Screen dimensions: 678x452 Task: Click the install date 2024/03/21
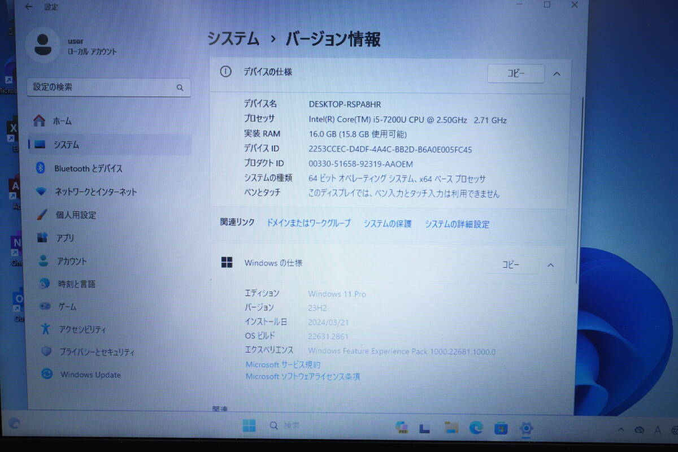click(x=329, y=322)
